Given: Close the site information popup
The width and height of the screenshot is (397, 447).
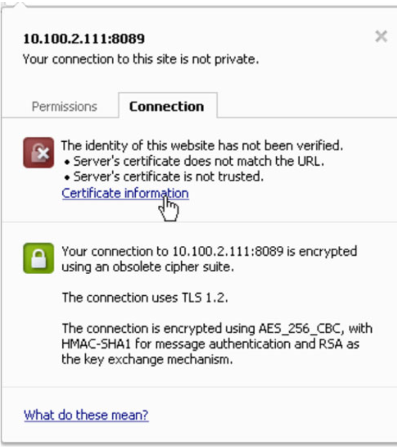Looking at the screenshot, I should 381,37.
